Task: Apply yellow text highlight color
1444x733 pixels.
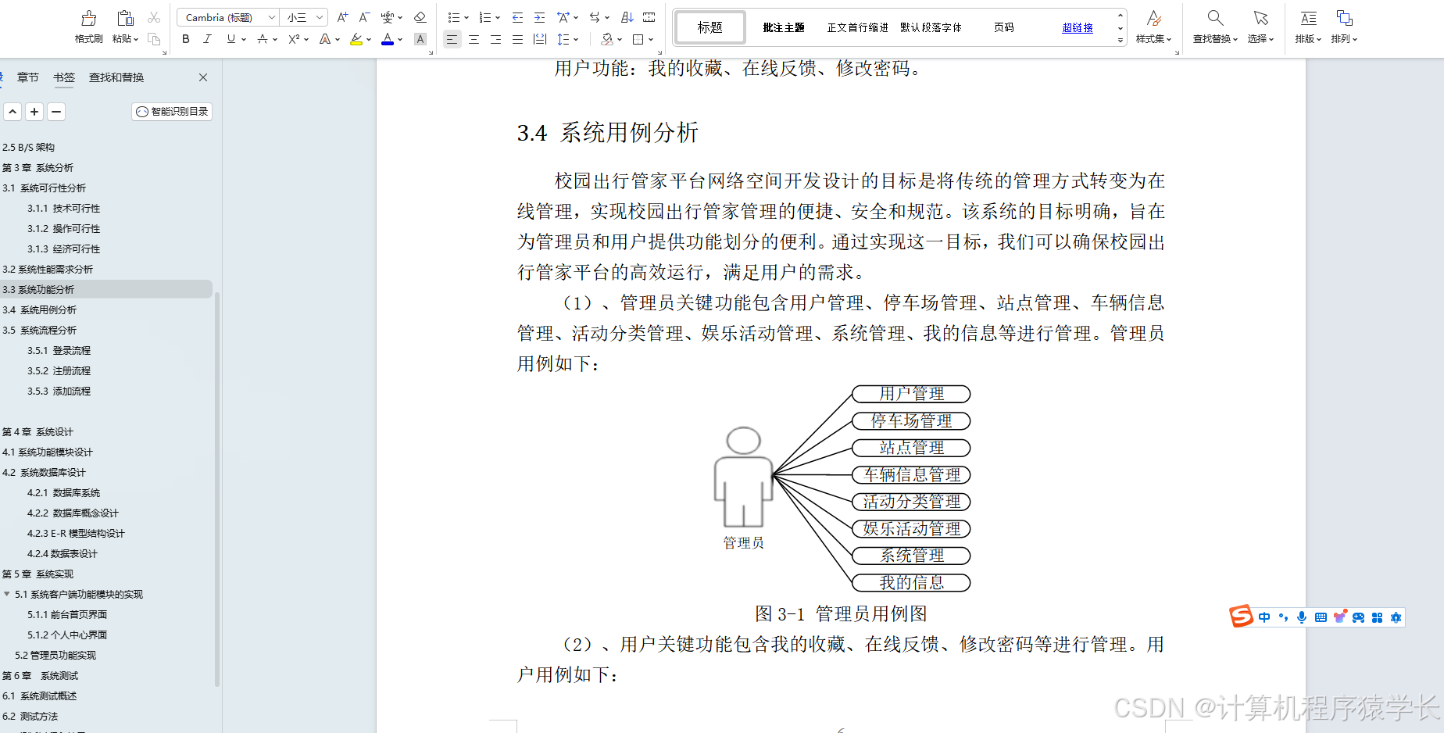Action: point(356,39)
